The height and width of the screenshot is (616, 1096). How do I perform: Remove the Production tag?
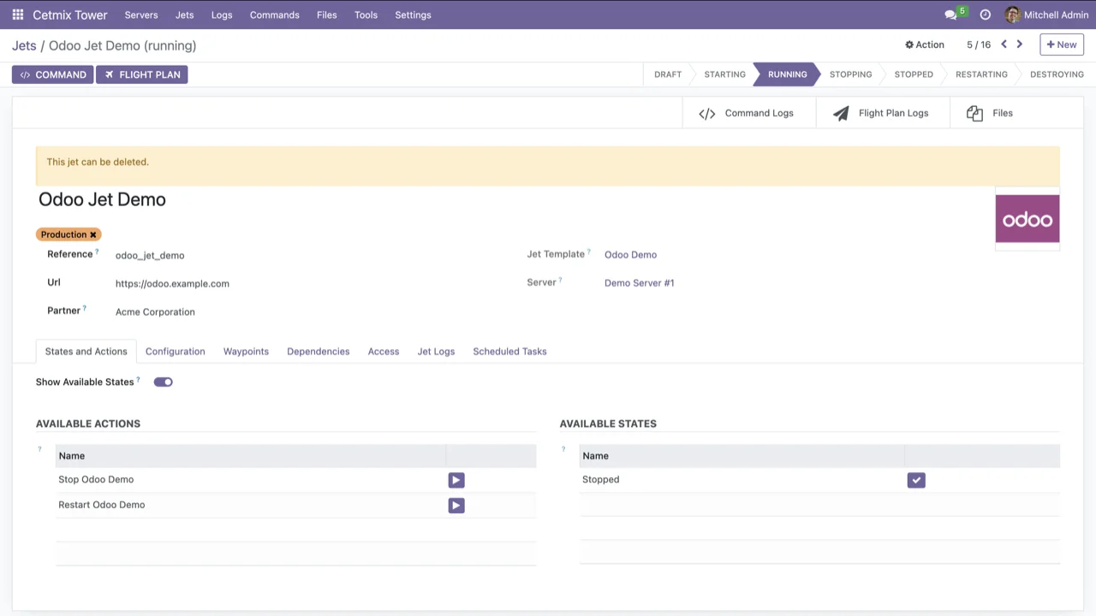coord(93,234)
